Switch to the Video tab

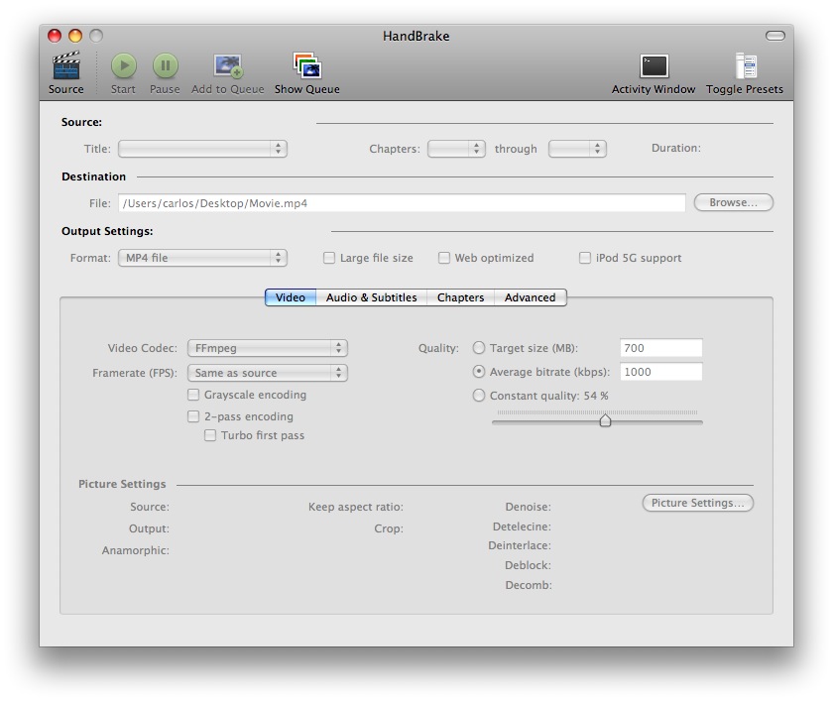pos(291,297)
